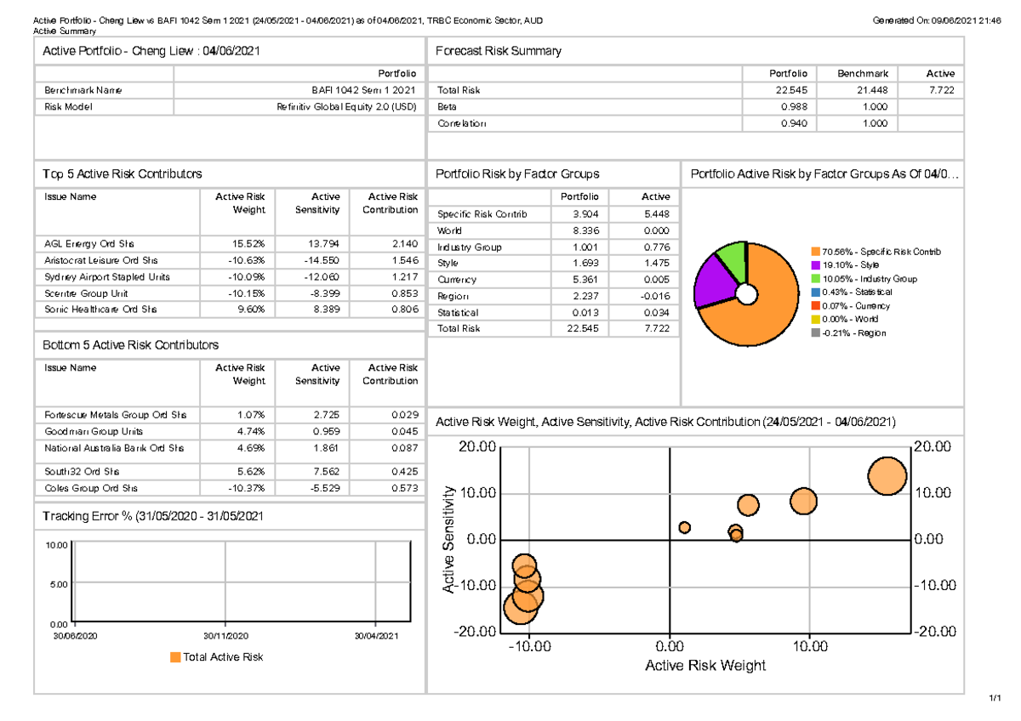The height and width of the screenshot is (721, 1021).
Task: Select 'Aristocrat Leisure Ord Shs' issue name
Action: 101,260
